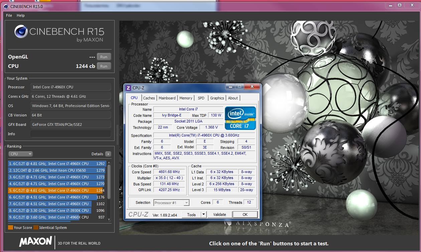421x252 pixels.
Task: Switch to the Caches tab in CPU-Z
Action: coord(149,98)
